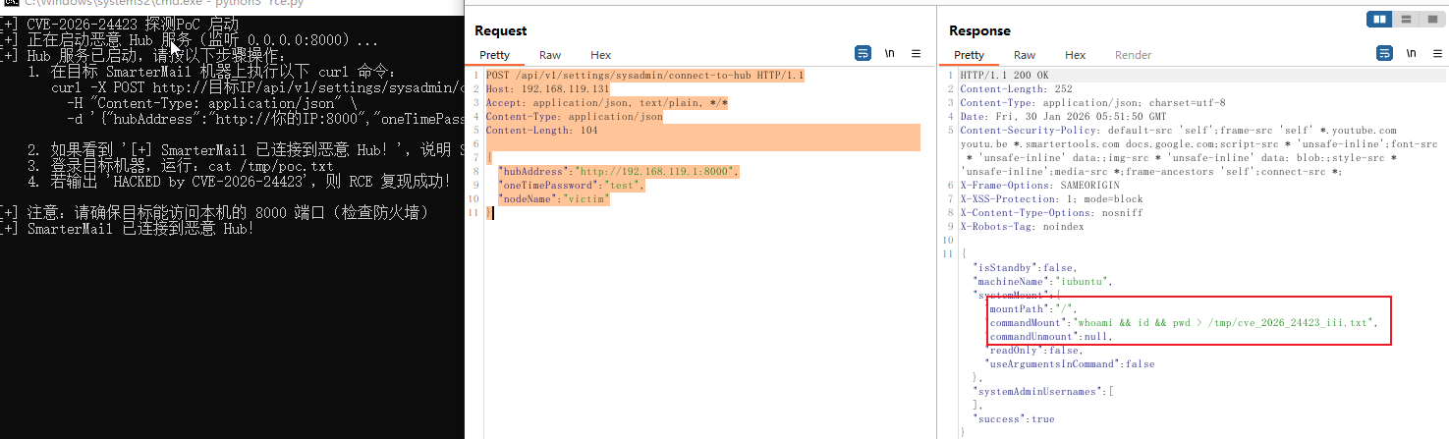Click the Hub service 0.0.0.0:8000 terminal line

click(x=190, y=40)
